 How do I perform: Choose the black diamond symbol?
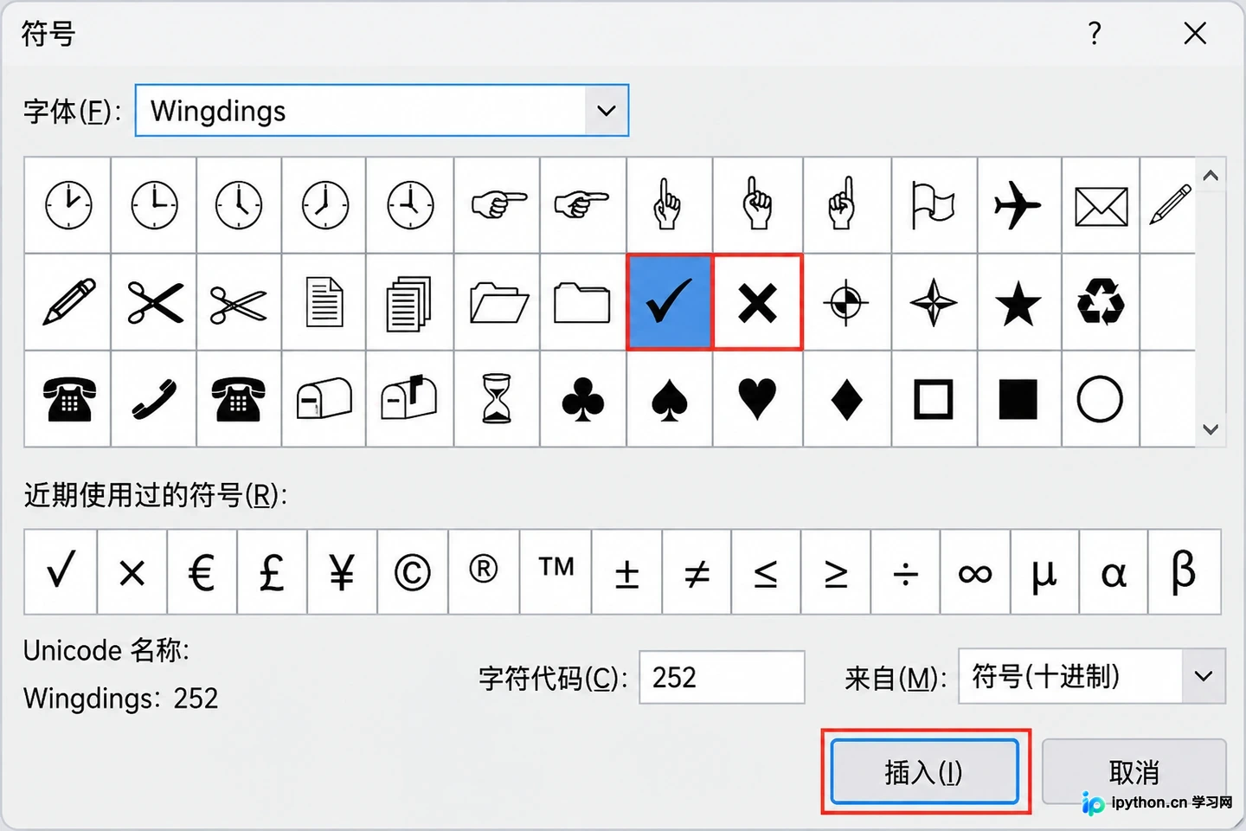pyautogui.click(x=846, y=399)
